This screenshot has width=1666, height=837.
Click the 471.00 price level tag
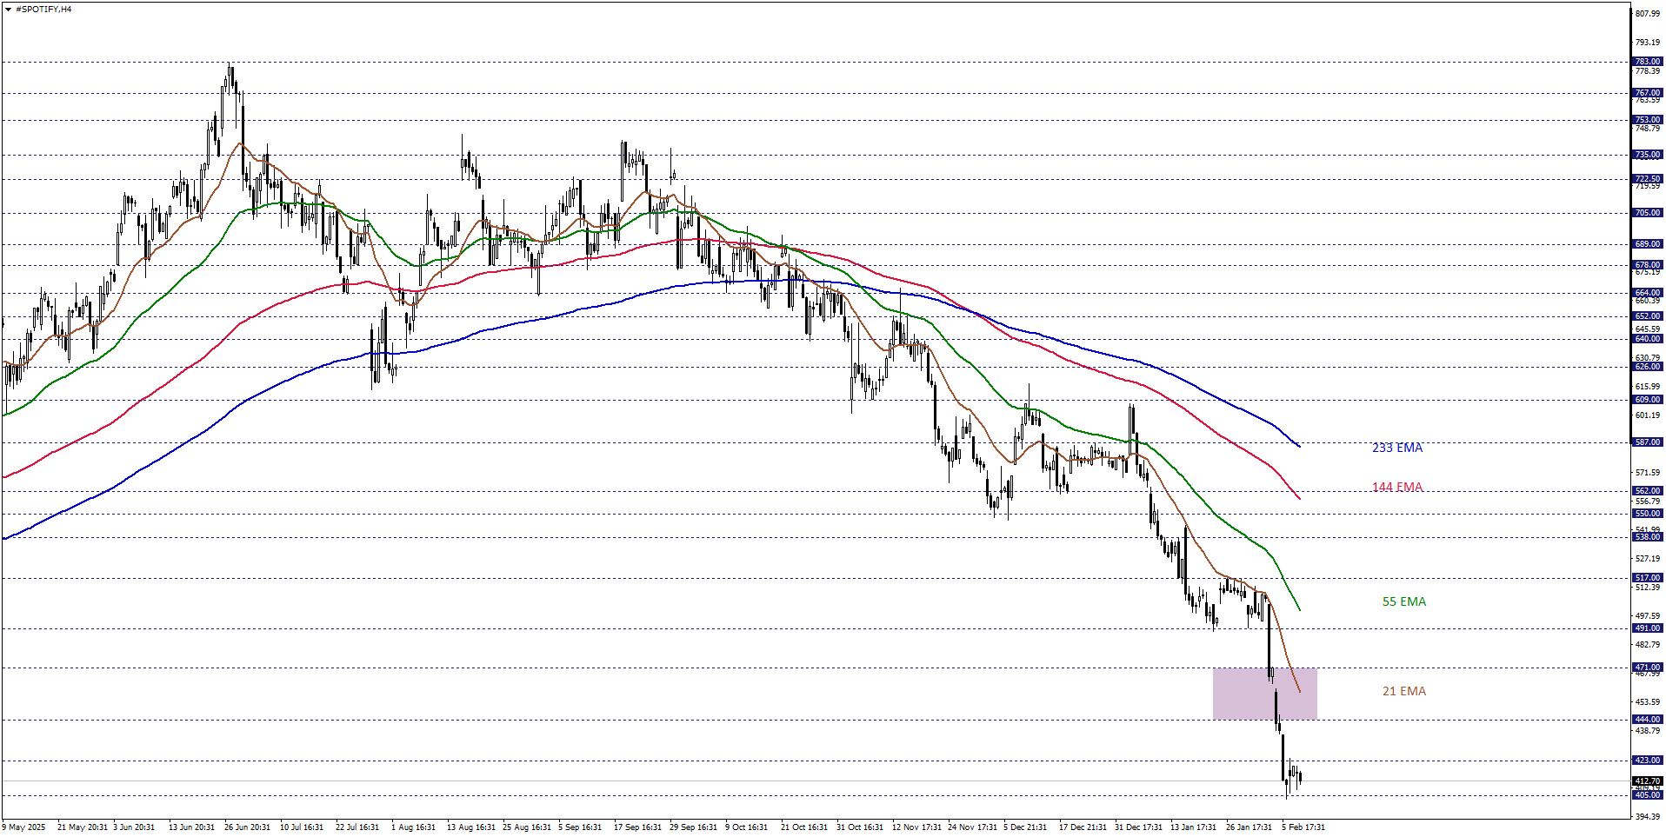tap(1647, 668)
